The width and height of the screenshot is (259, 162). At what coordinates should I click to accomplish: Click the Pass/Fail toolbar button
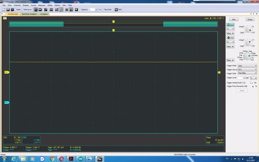[108, 10]
